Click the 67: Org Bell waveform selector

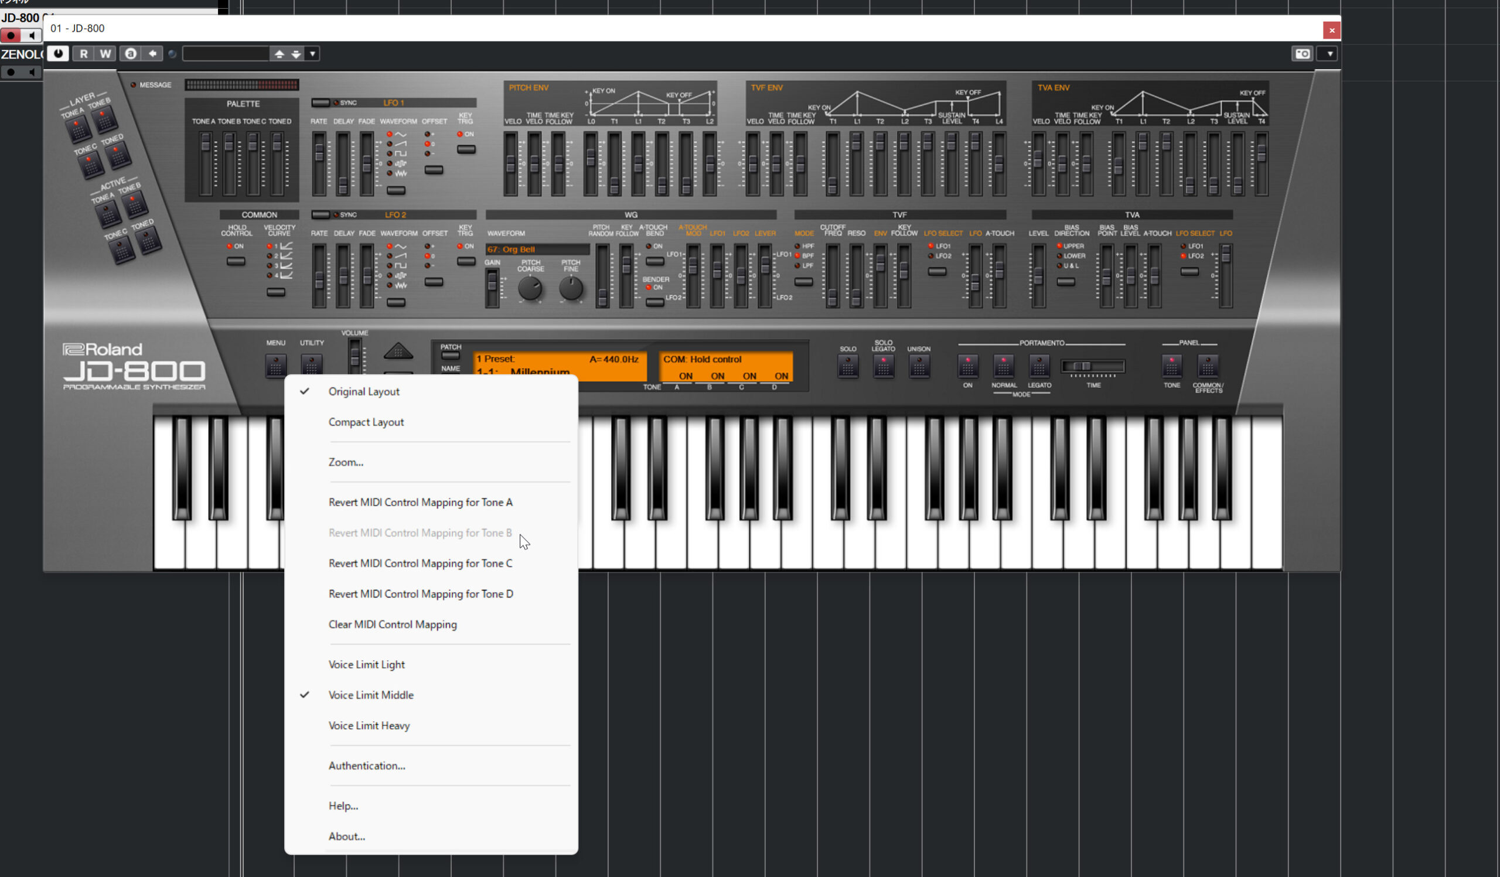[537, 250]
